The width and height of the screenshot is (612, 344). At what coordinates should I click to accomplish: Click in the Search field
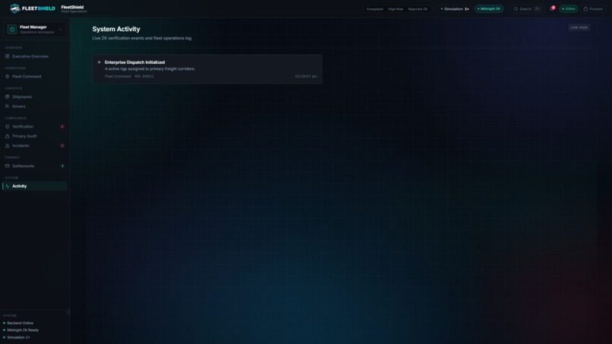click(x=527, y=8)
